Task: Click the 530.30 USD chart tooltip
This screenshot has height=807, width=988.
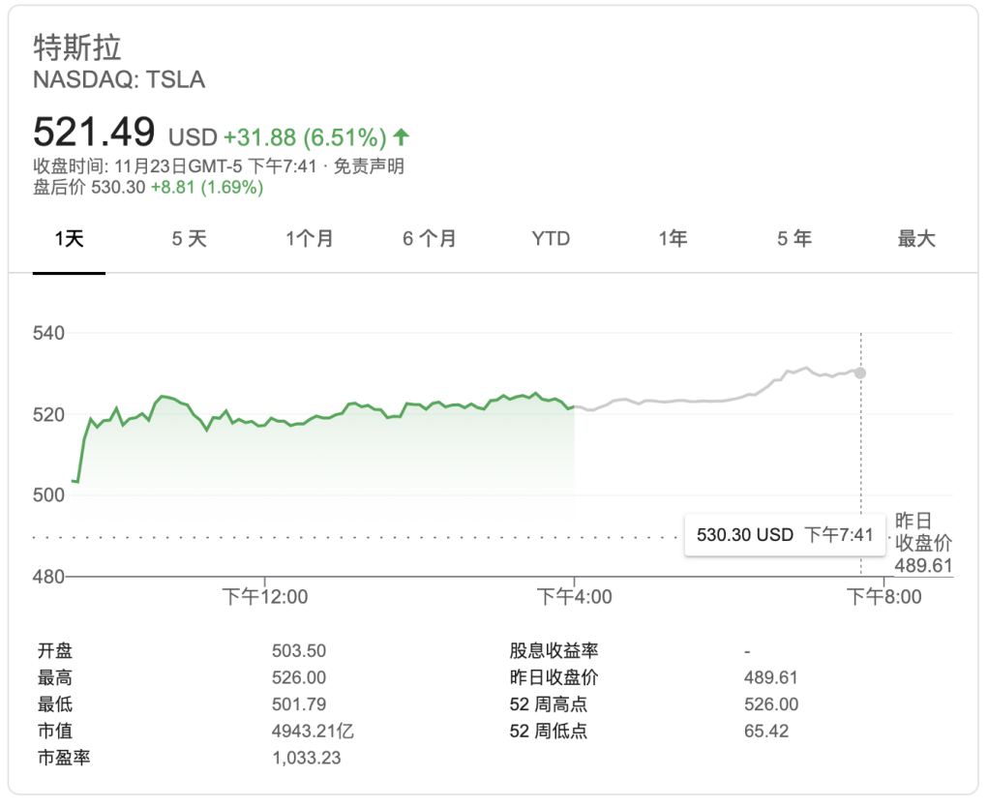Action: [785, 535]
